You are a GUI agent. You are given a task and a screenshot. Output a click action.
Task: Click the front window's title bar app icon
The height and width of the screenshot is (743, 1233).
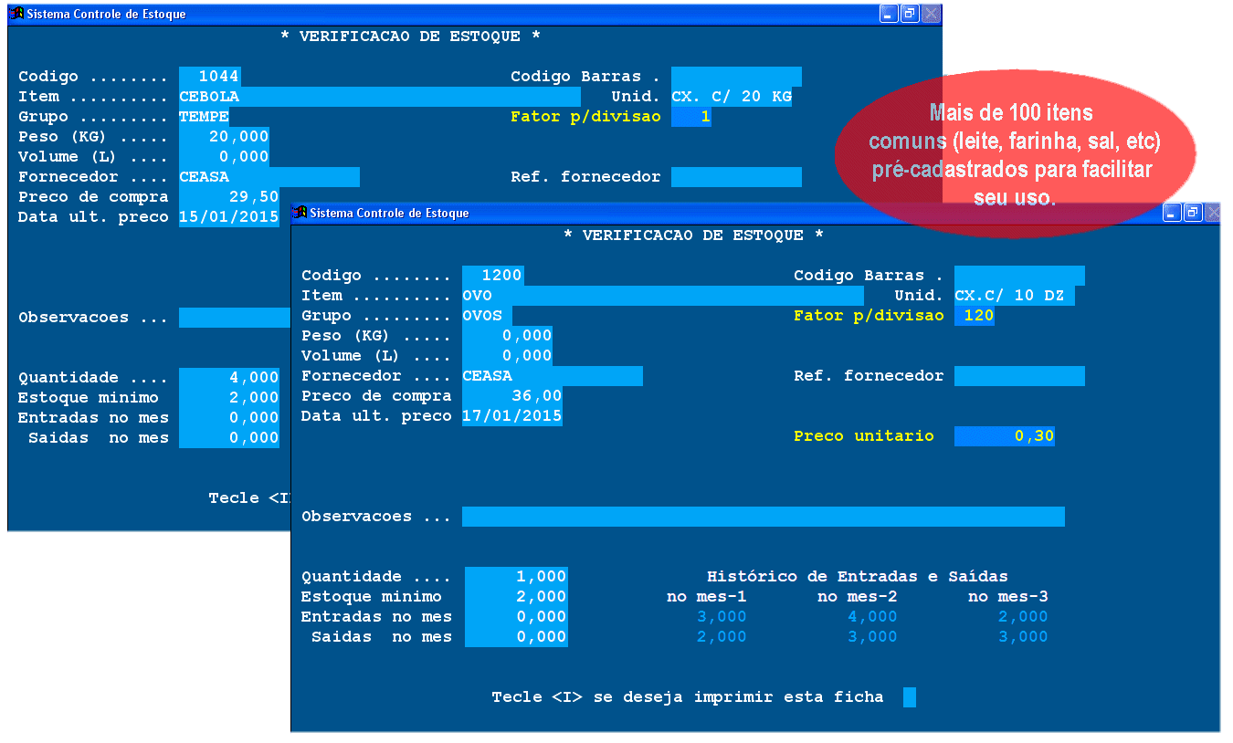pos(300,212)
